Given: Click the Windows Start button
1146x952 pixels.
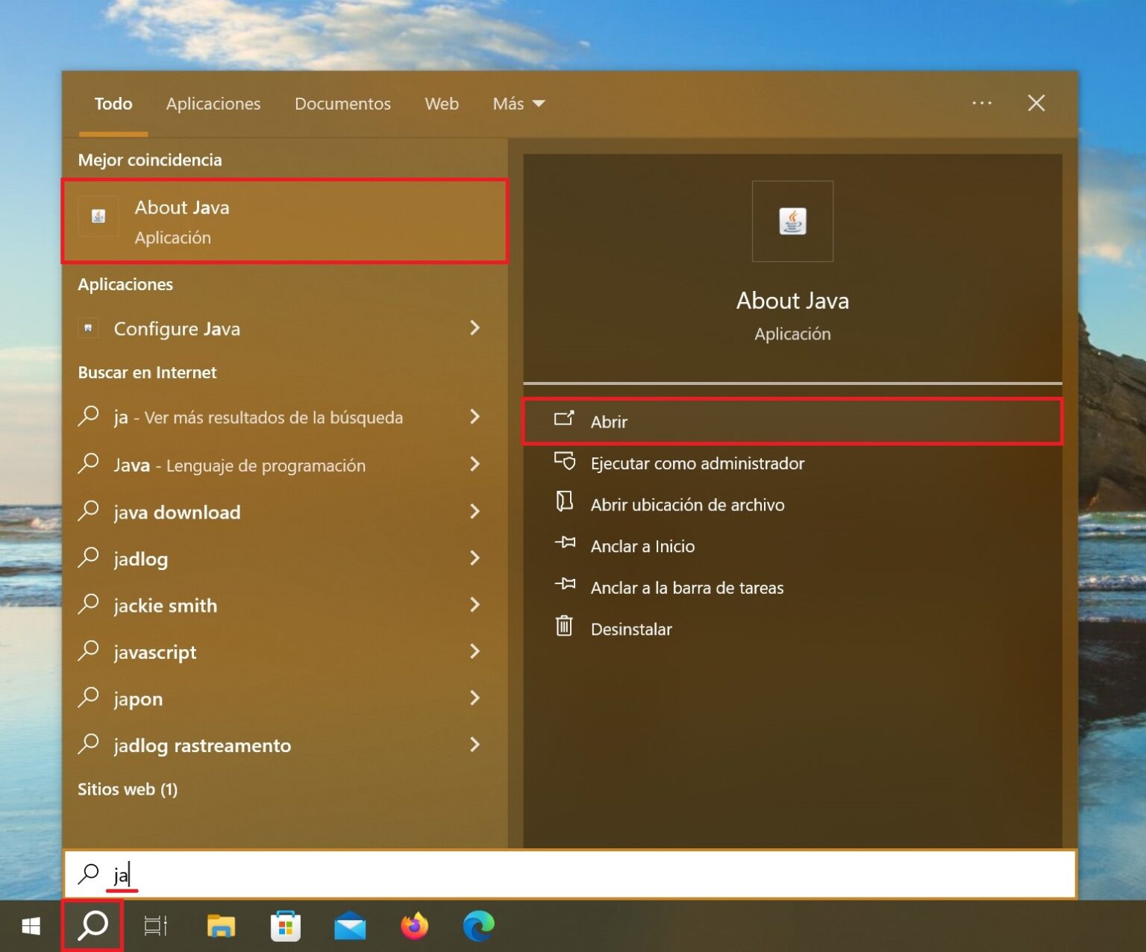Looking at the screenshot, I should tap(31, 926).
